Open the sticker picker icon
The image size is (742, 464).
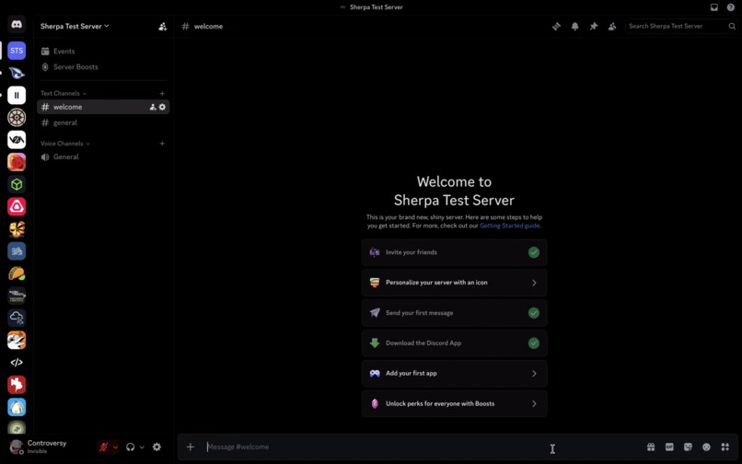(688, 447)
